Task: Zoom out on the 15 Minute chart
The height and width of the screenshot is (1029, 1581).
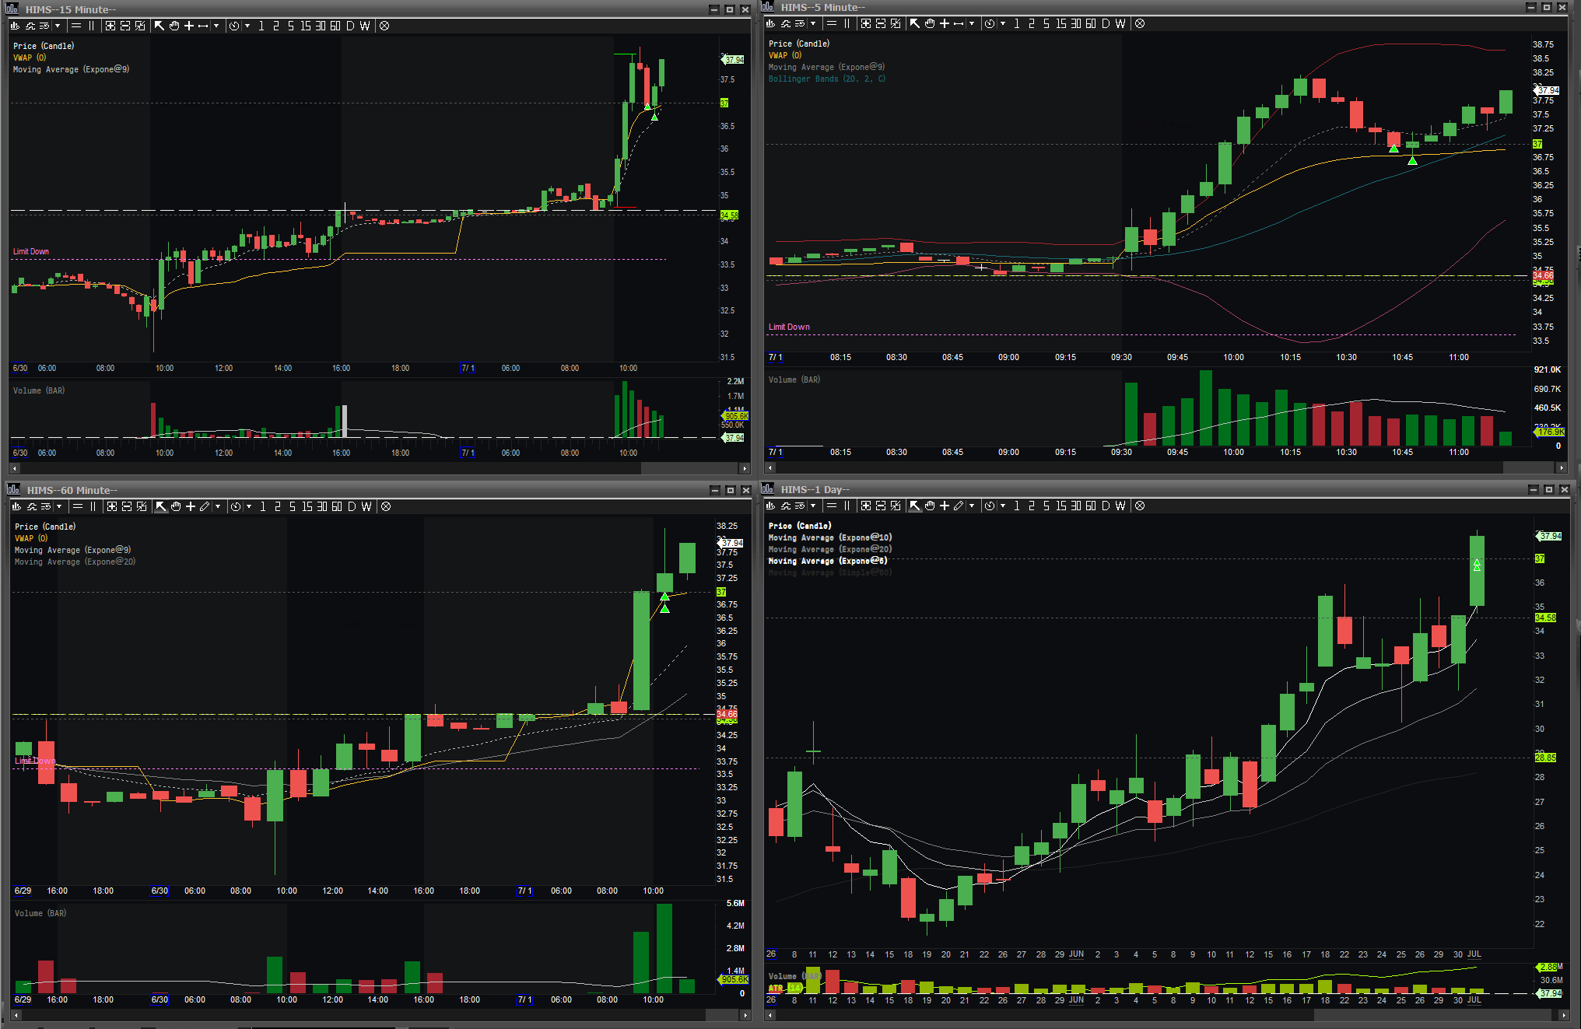Action: pos(125,26)
